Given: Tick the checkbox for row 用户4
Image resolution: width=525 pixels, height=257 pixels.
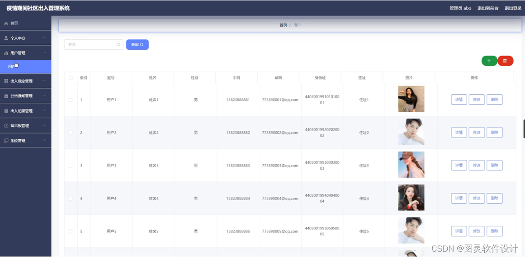Looking at the screenshot, I should click(71, 198).
